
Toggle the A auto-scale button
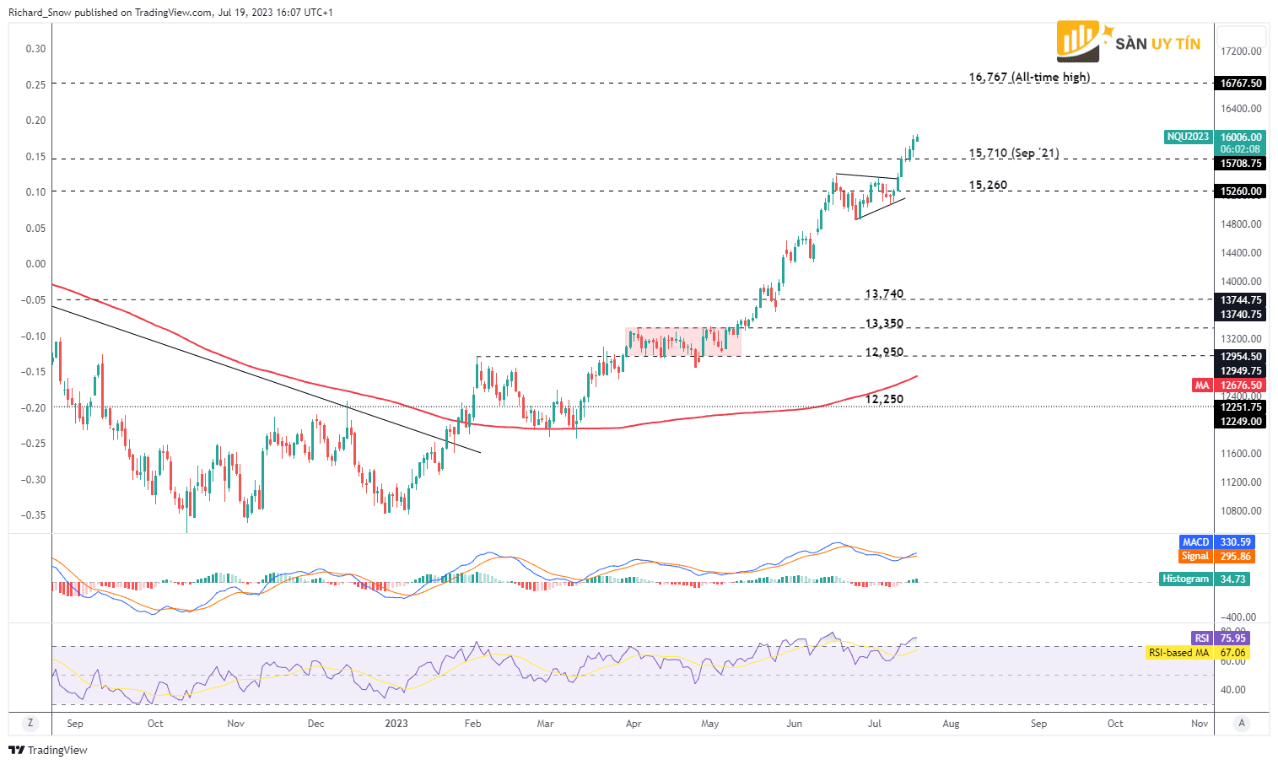click(1241, 723)
